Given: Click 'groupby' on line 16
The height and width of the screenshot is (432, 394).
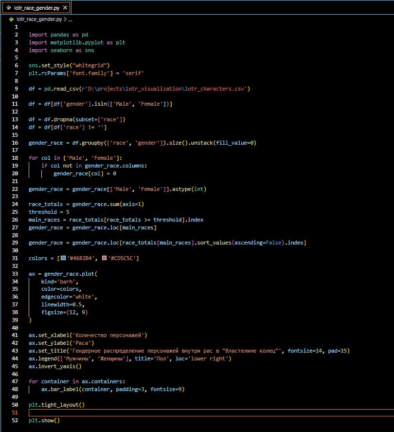Looking at the screenshot, I should (92, 143).
